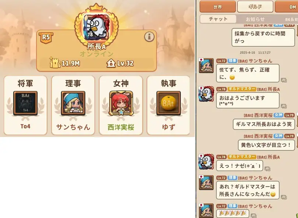Switch to the ギルド chat tab

pos(255,7)
